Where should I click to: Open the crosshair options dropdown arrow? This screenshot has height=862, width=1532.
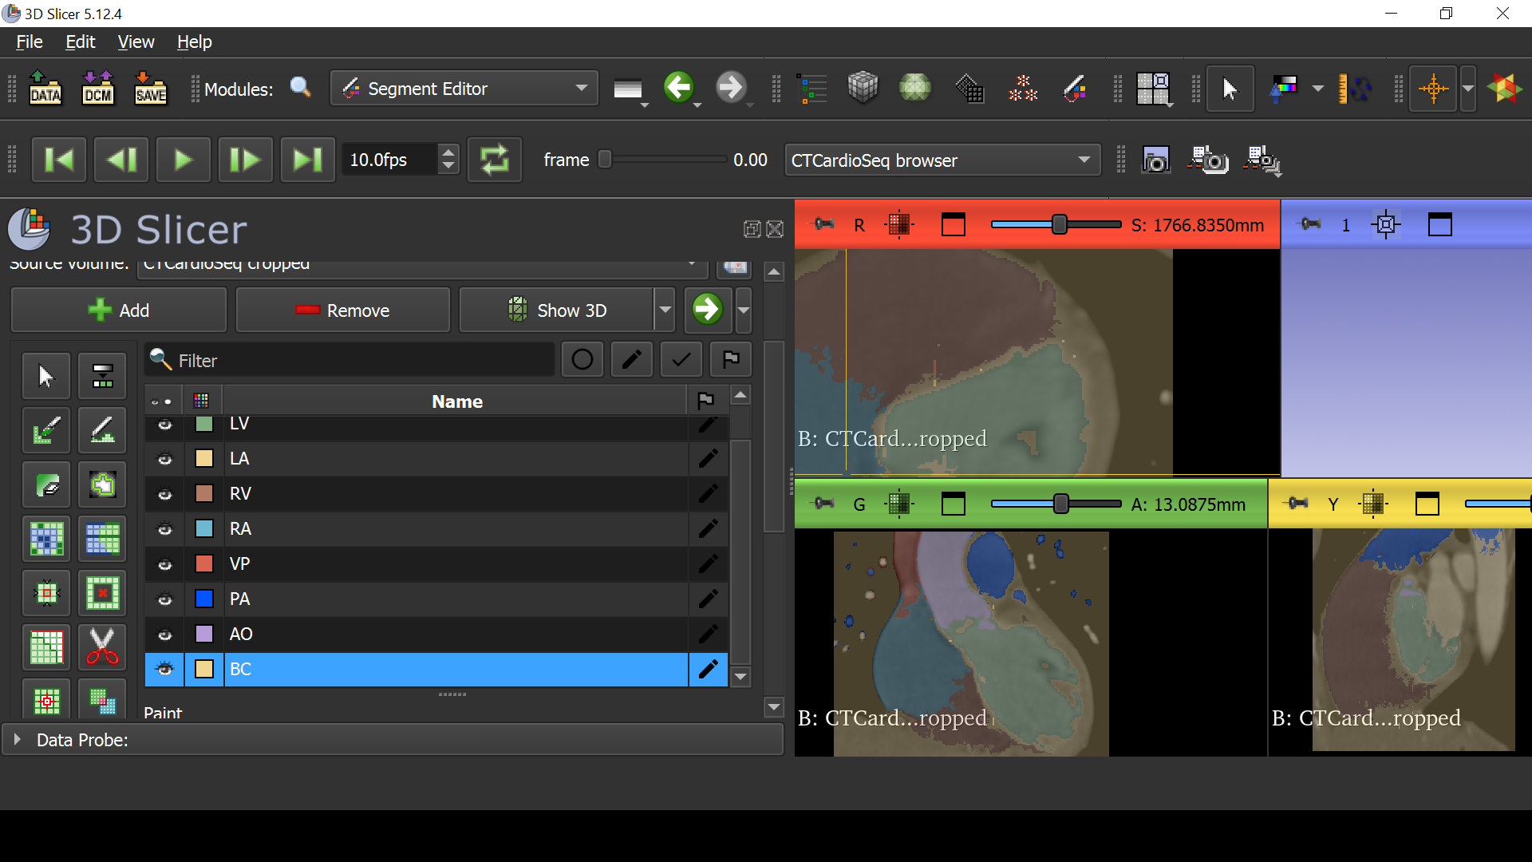(x=1467, y=88)
